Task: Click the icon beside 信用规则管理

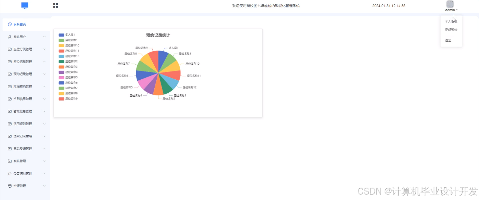Action: 10,124
